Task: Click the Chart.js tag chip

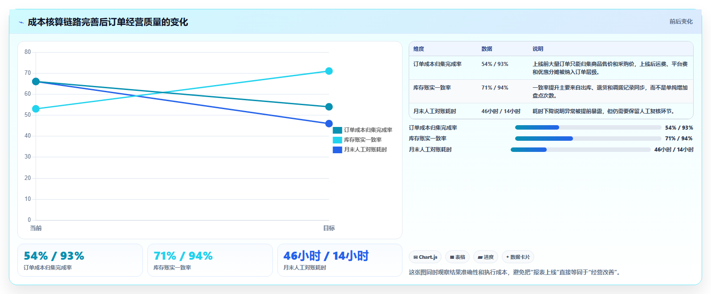Action: tap(425, 257)
